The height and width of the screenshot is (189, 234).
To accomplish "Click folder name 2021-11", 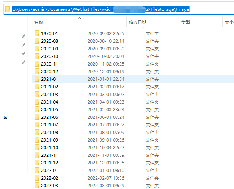I will tap(49, 155).
